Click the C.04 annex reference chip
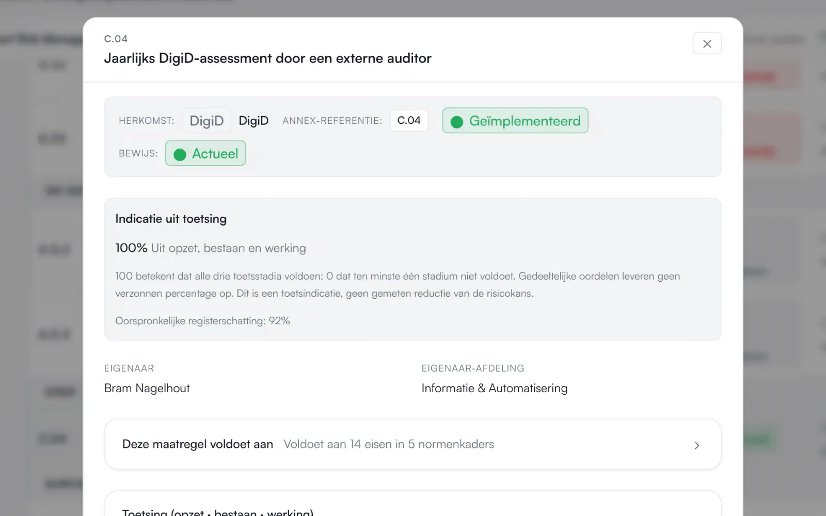 [x=409, y=120]
